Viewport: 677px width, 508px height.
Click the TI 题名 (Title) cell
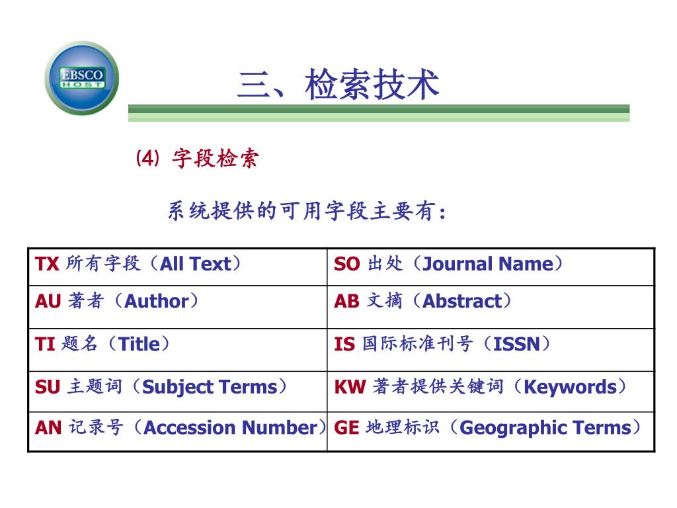(178, 349)
